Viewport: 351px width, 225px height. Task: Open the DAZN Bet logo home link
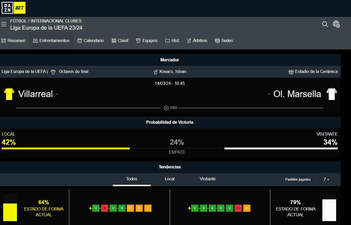point(14,8)
